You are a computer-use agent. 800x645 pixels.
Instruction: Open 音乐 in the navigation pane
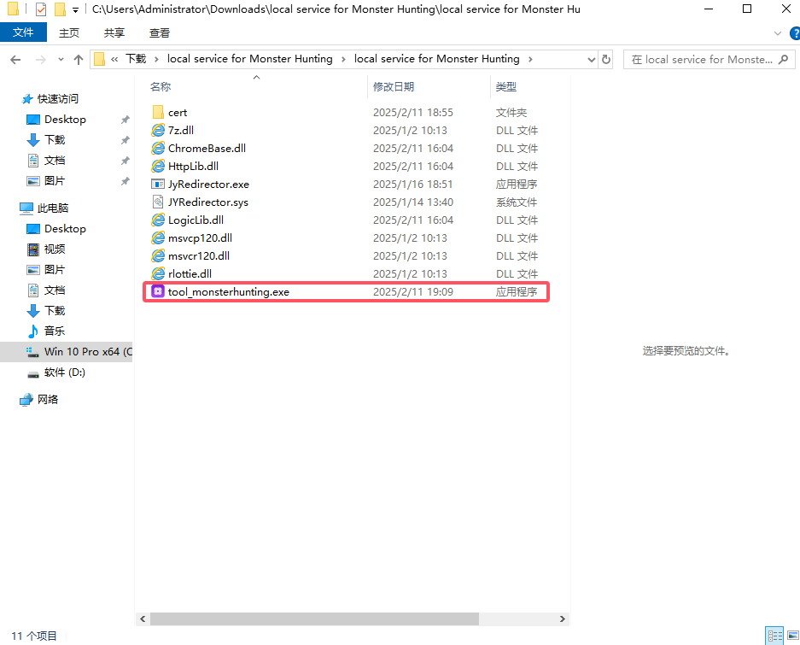54,331
